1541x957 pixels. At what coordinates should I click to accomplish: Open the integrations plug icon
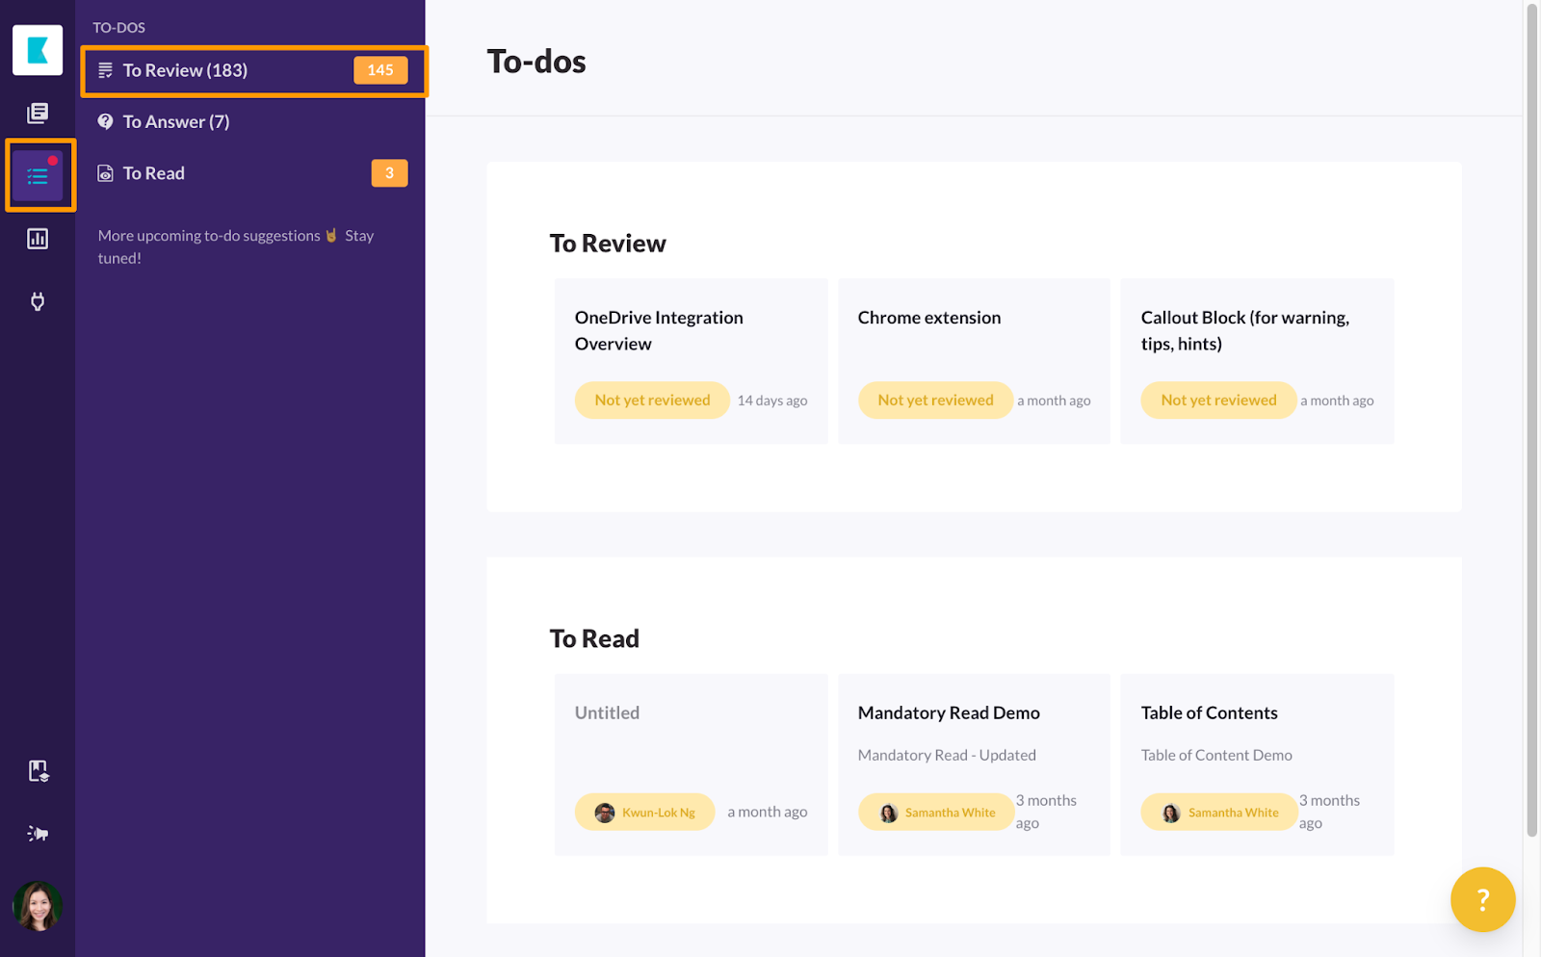pos(38,301)
